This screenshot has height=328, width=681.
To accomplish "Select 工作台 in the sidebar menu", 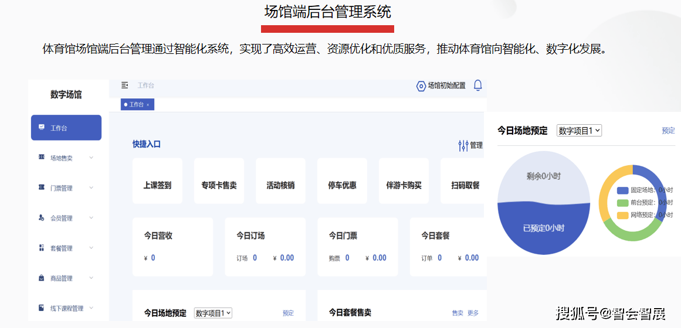I will (66, 128).
